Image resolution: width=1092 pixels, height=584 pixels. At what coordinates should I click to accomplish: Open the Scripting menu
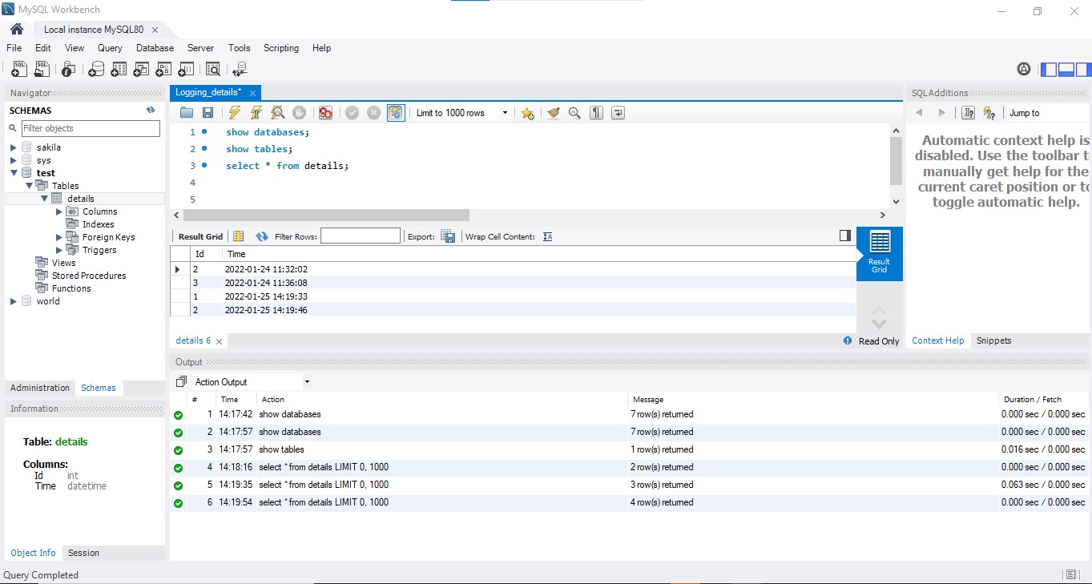point(281,48)
